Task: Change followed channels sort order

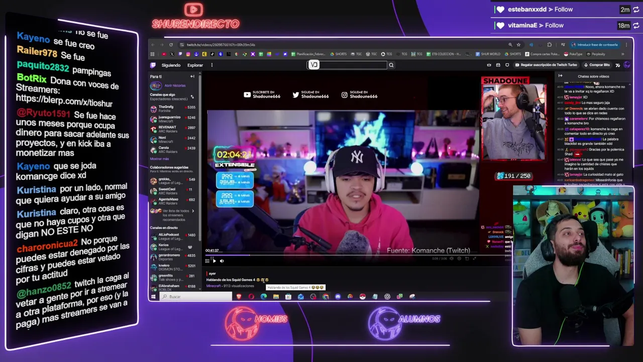Action: point(192,97)
